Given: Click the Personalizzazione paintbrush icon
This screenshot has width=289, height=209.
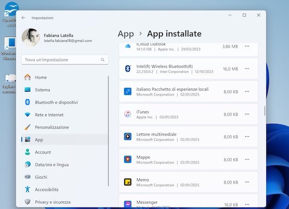Looking at the screenshot, I should (x=27, y=127).
